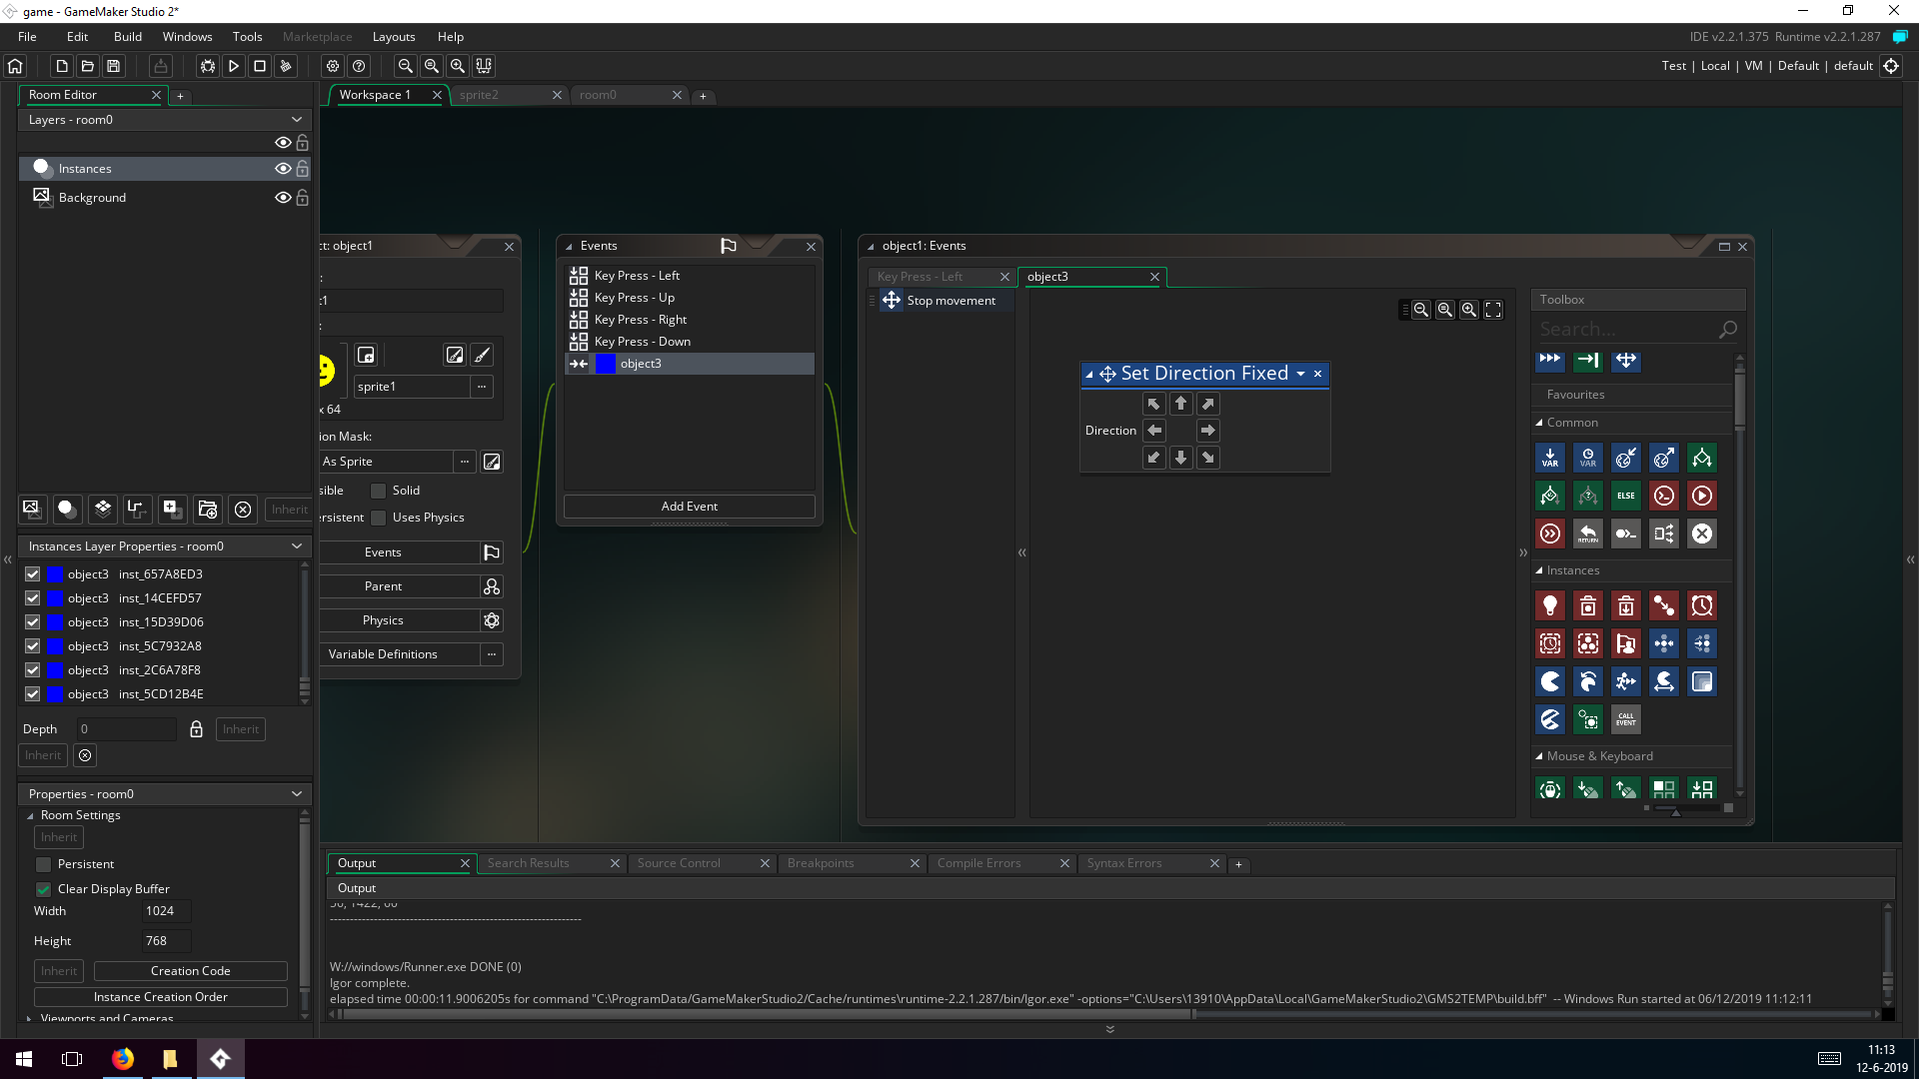Click the Call Event toolbox icon
This screenshot has height=1079, width=1919.
point(1626,719)
